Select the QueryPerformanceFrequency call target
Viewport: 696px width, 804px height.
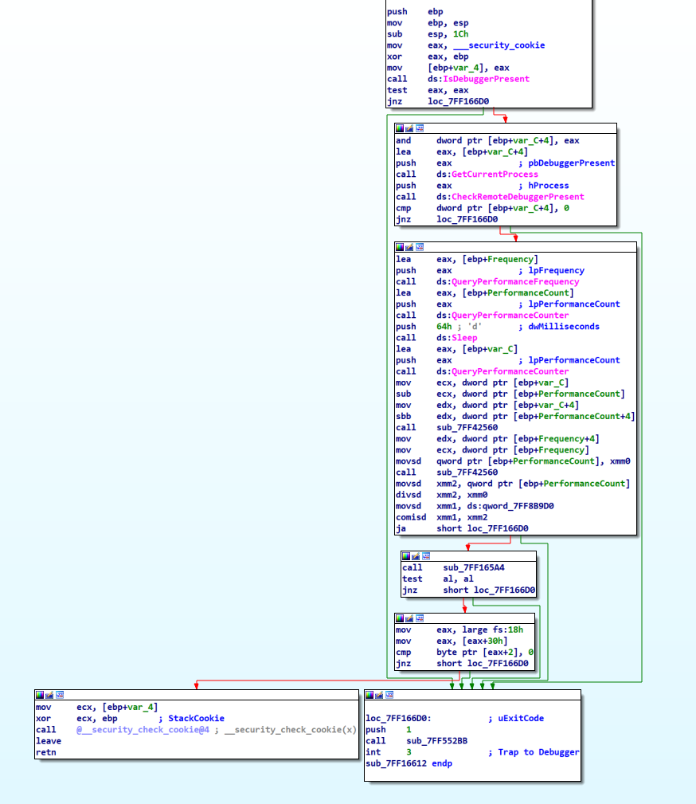click(x=515, y=281)
